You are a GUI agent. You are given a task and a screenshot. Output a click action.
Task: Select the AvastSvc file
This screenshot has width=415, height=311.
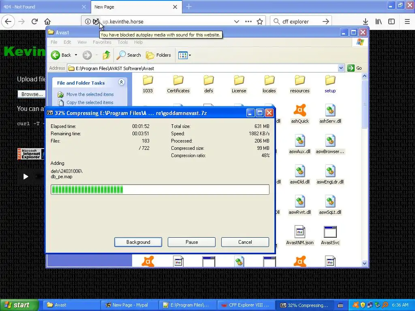[330, 235]
